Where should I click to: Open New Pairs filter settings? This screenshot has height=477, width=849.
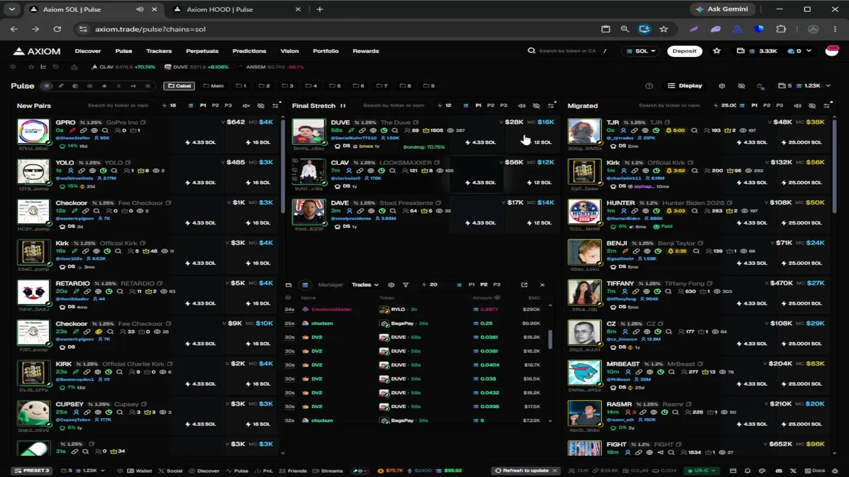tap(276, 106)
